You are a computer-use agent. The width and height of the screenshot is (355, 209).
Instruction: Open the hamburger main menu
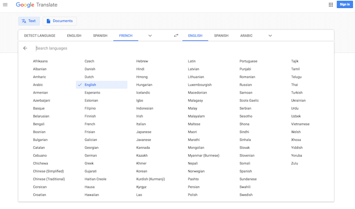click(x=5, y=4)
